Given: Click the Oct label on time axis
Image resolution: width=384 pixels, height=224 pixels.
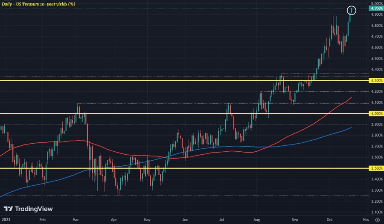Looking at the screenshot, I should (x=330, y=220).
